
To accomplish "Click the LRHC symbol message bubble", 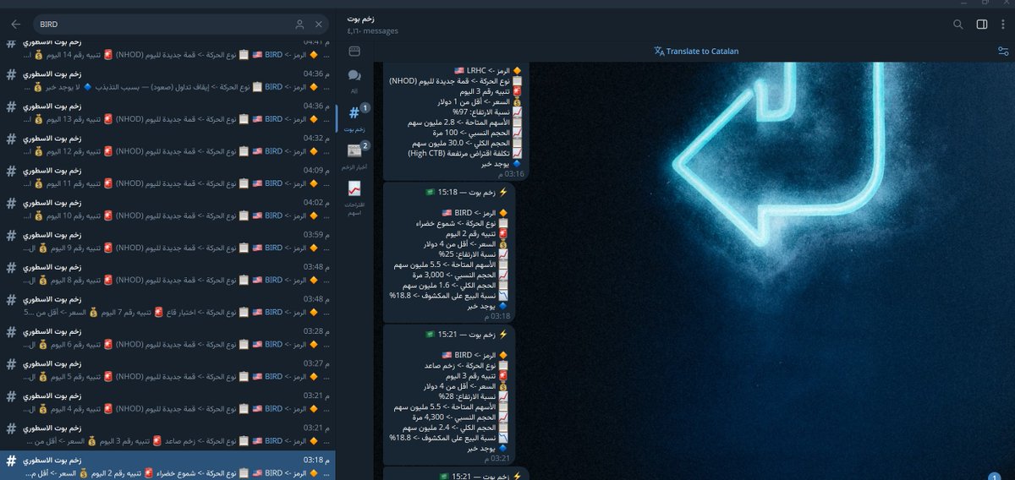I will 457,121.
